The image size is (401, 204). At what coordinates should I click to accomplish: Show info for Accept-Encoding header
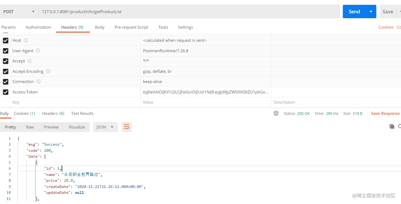(x=48, y=71)
